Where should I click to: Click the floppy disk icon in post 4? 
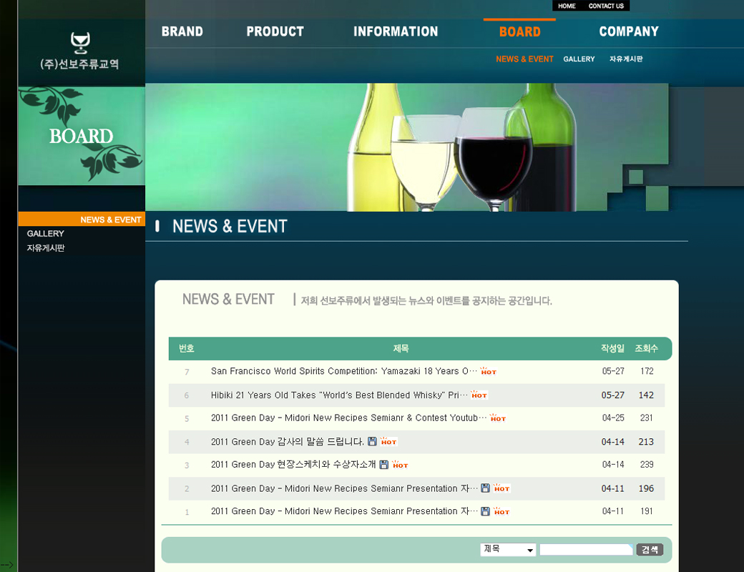[x=372, y=442]
